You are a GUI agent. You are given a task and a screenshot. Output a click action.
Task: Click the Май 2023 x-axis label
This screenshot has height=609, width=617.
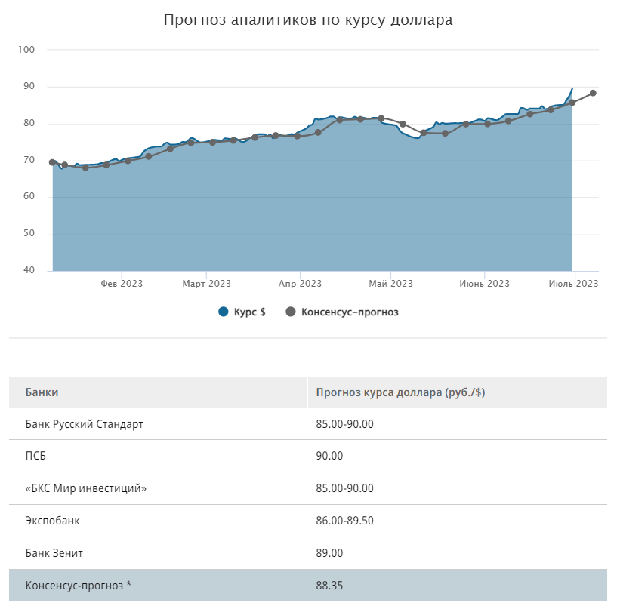(x=390, y=284)
